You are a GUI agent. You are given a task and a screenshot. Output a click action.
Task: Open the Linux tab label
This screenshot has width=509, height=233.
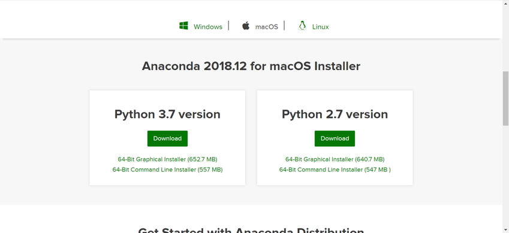(320, 27)
